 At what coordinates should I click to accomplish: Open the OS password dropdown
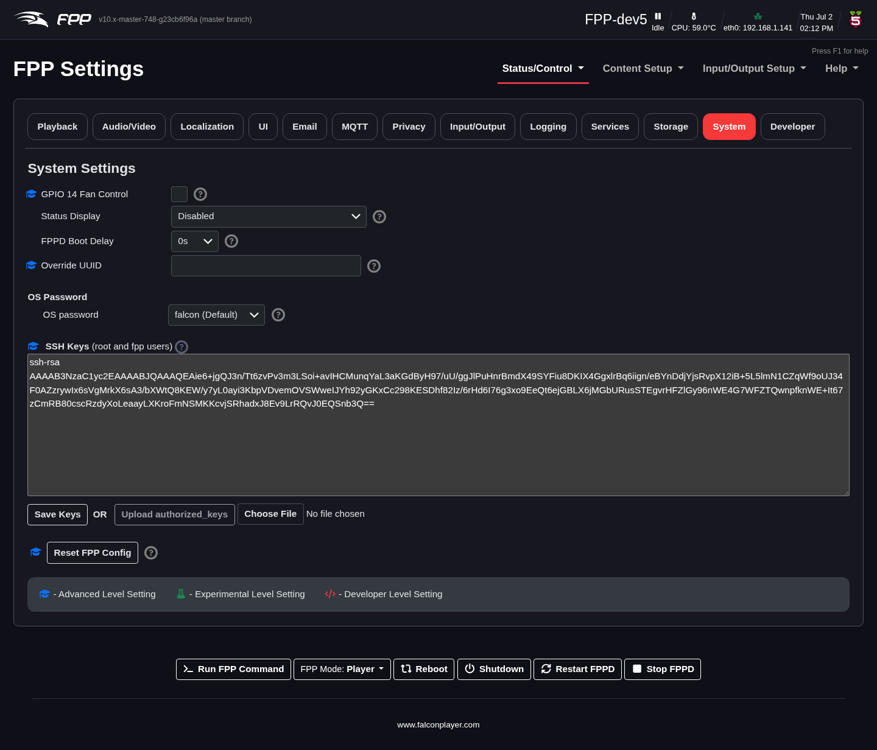click(216, 315)
